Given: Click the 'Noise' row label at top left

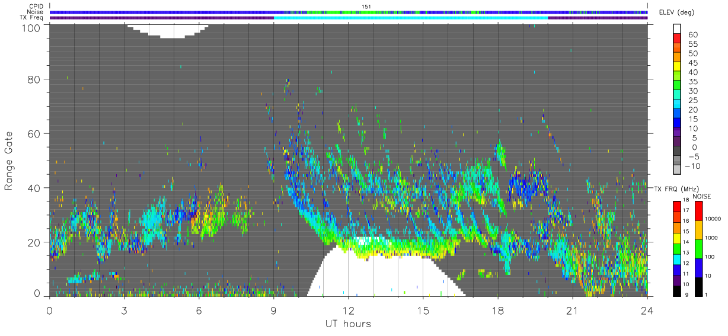Looking at the screenshot, I should [36, 12].
